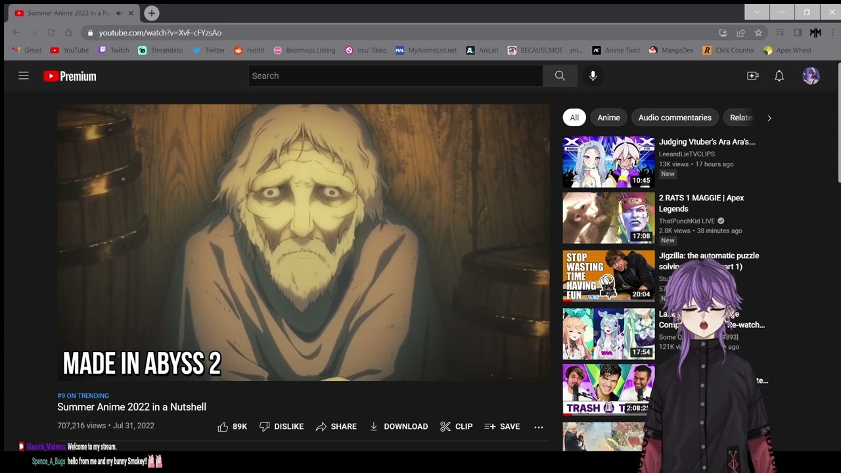Image resolution: width=841 pixels, height=473 pixels.
Task: Open the Streamlabs bookmark
Action: coord(160,50)
